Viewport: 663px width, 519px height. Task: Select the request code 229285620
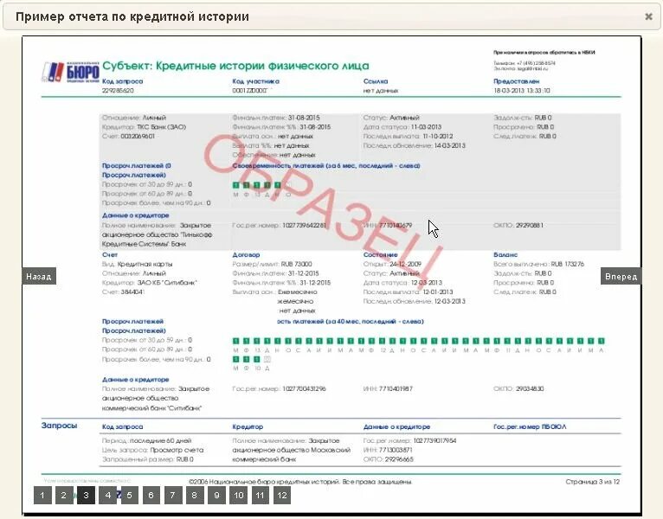(x=118, y=91)
